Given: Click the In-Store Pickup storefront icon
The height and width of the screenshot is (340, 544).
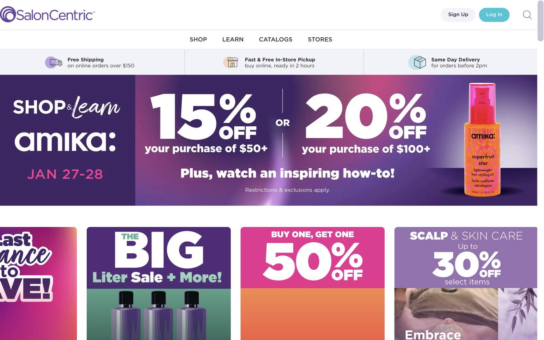Looking at the screenshot, I should [x=231, y=62].
